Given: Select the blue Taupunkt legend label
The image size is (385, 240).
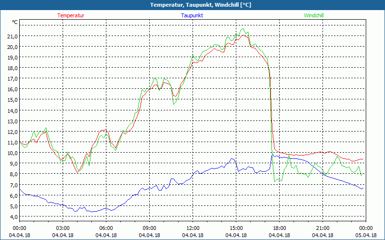Looking at the screenshot, I should tap(192, 15).
